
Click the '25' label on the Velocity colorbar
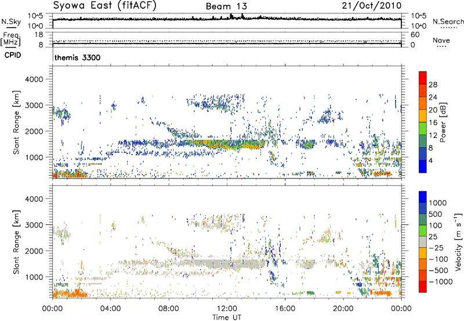pyautogui.click(x=433, y=237)
